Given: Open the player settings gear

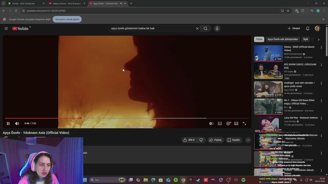Looking at the screenshot, I should pos(228,123).
